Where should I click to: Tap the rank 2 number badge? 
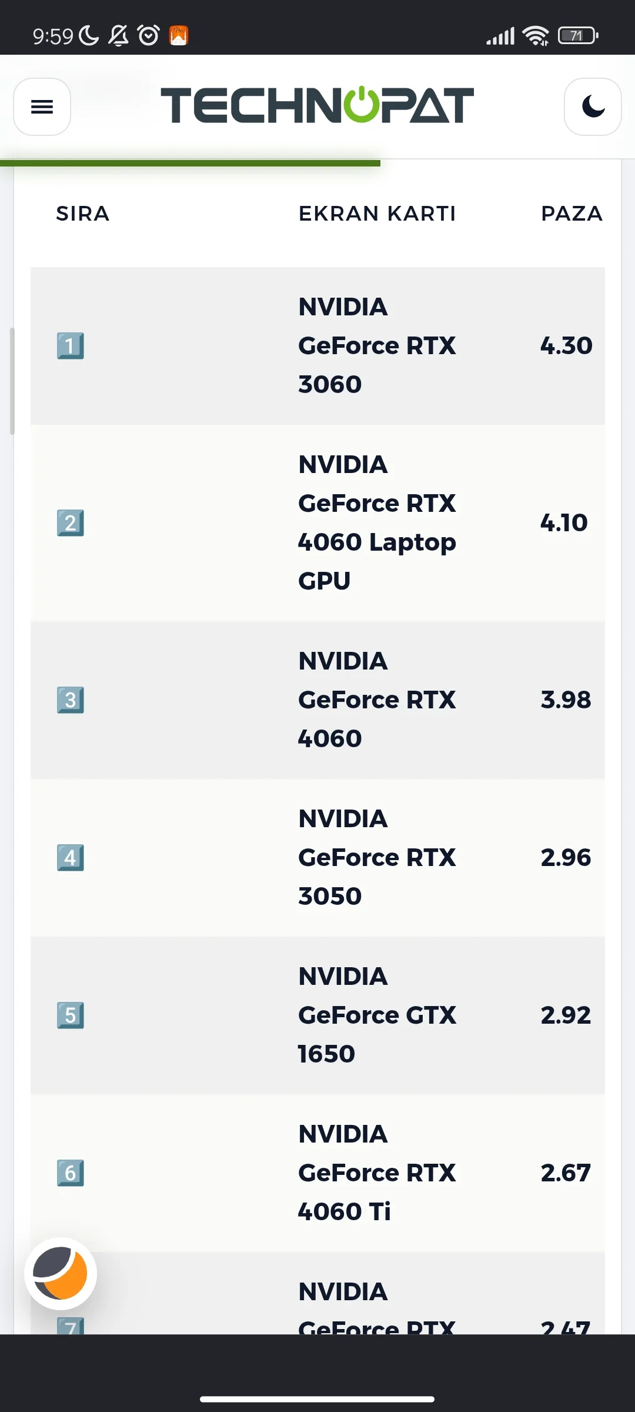(71, 523)
